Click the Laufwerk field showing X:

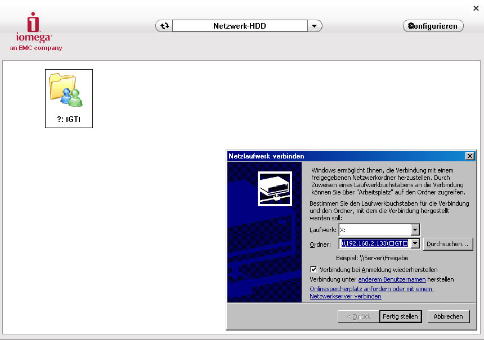[x=375, y=230]
